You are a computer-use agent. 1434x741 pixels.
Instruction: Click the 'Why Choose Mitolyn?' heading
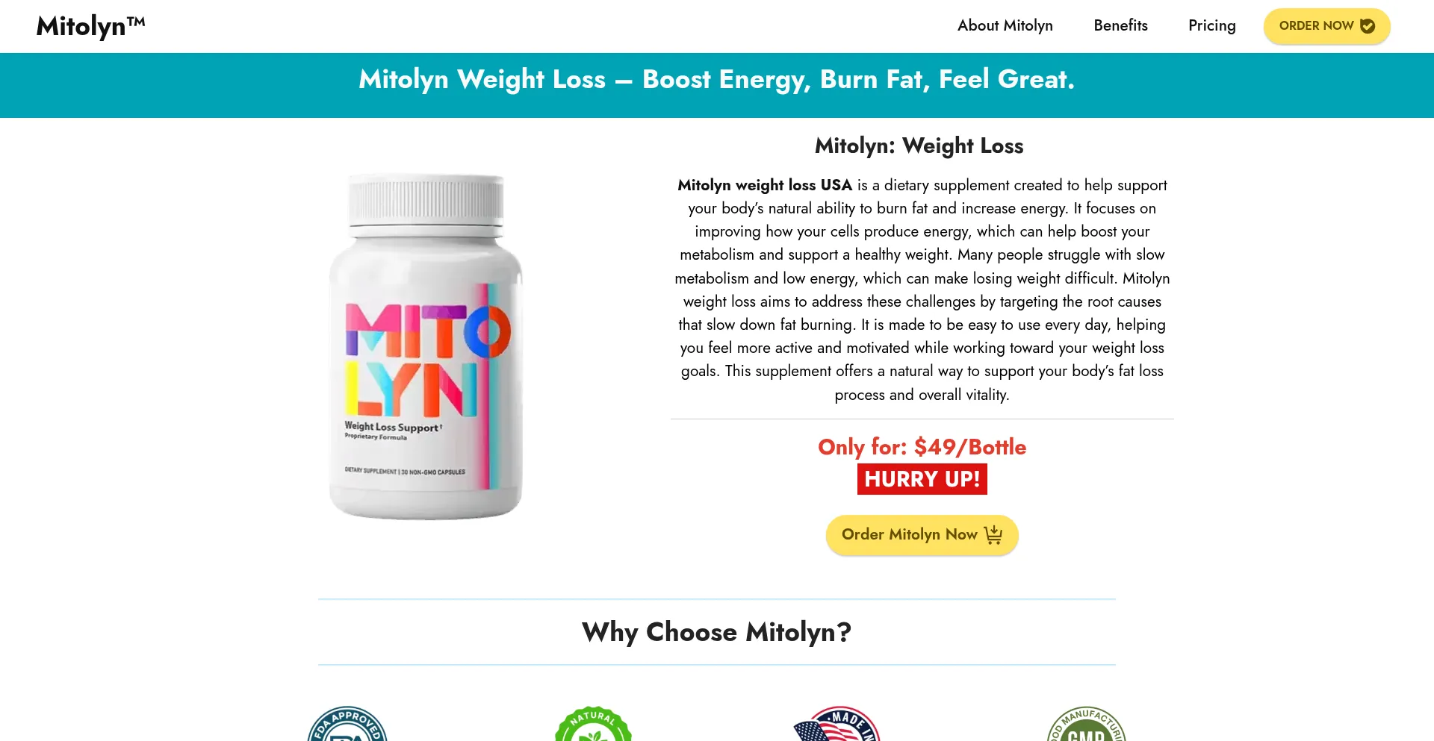717,632
